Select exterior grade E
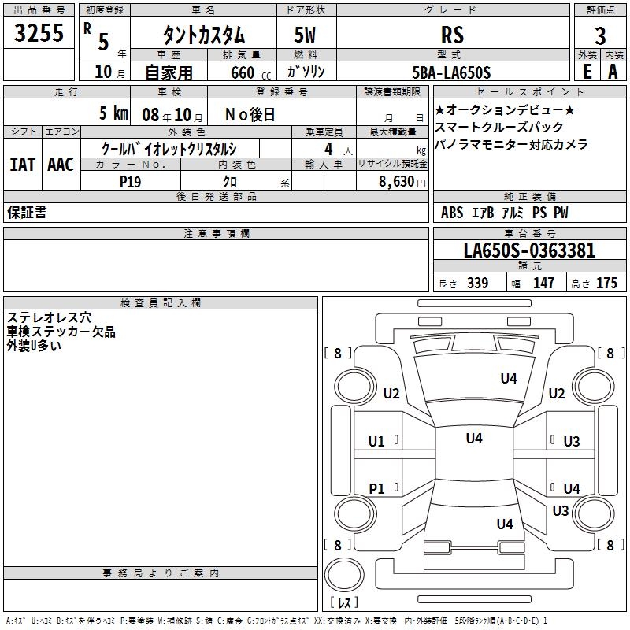Screen dimensions: 630x630 click(x=587, y=72)
